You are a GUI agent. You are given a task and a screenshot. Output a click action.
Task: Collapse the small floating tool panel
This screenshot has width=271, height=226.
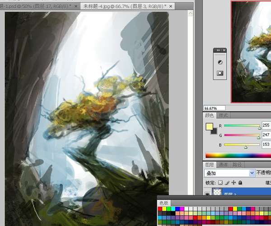219,51
